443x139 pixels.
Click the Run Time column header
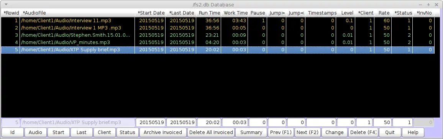click(x=209, y=13)
